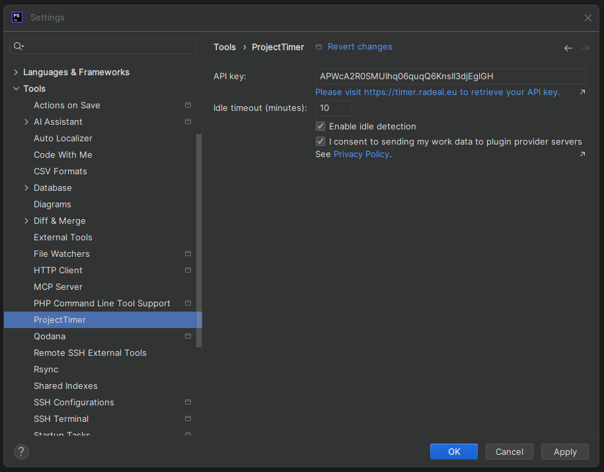Uncheck consent to sending work data
Screen dimensions: 604x472
click(x=321, y=141)
